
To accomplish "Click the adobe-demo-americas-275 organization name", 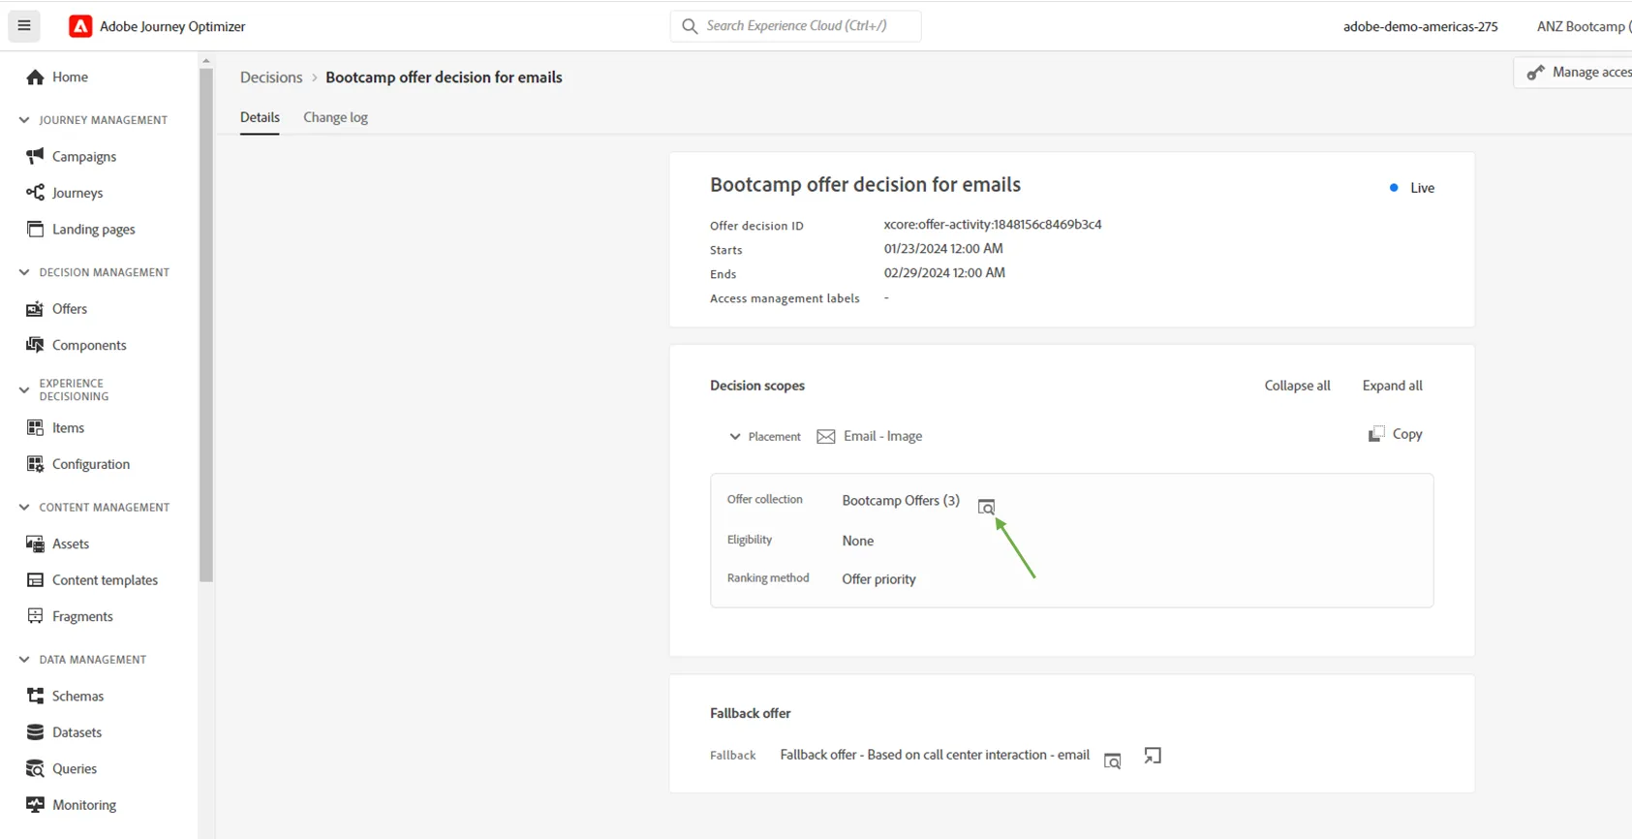I will pos(1420,26).
